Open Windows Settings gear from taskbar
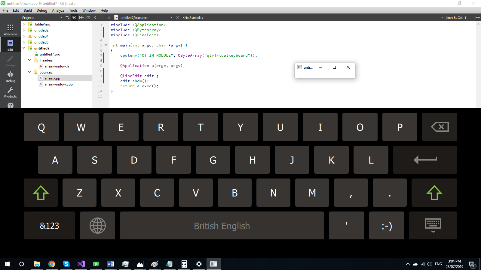The width and height of the screenshot is (481, 270). point(199,264)
